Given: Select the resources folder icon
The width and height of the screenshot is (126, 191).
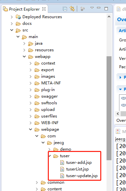Looking at the screenshot, I should coord(31,50).
